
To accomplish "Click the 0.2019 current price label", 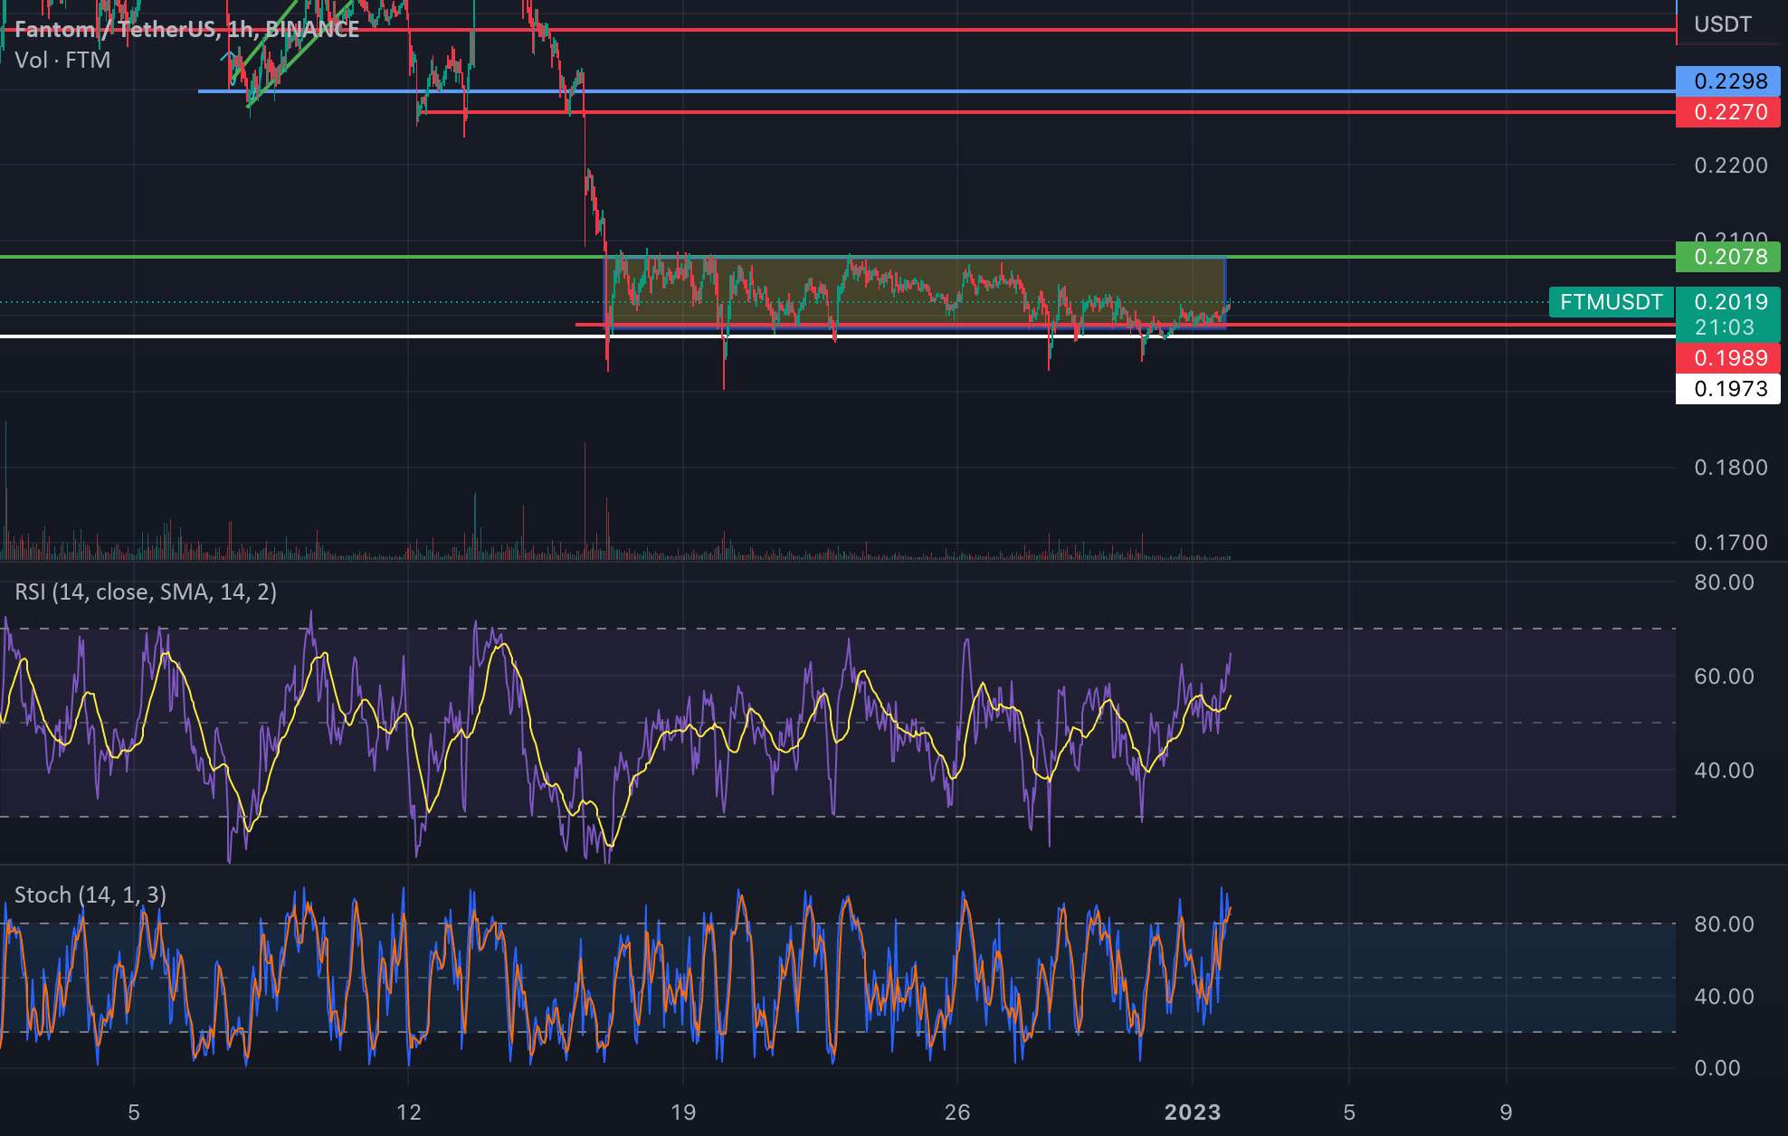I will coord(1729,302).
